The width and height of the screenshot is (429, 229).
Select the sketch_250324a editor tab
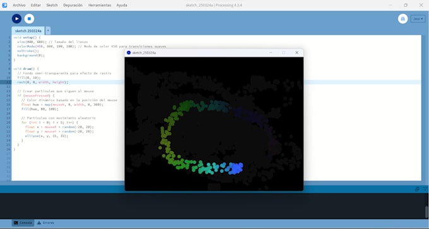(28, 31)
